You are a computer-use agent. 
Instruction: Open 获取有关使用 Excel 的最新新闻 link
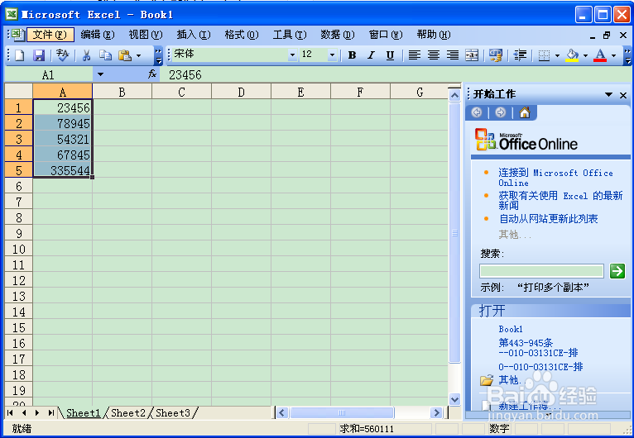pyautogui.click(x=560, y=201)
